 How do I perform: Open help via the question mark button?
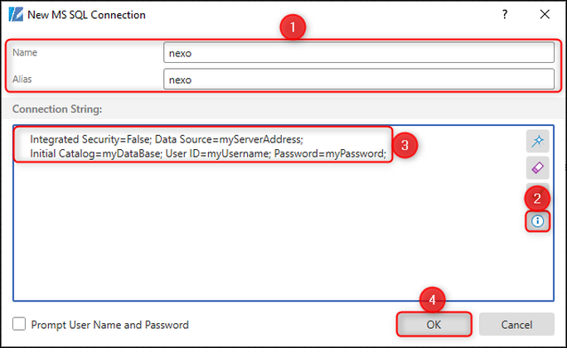[x=505, y=14]
